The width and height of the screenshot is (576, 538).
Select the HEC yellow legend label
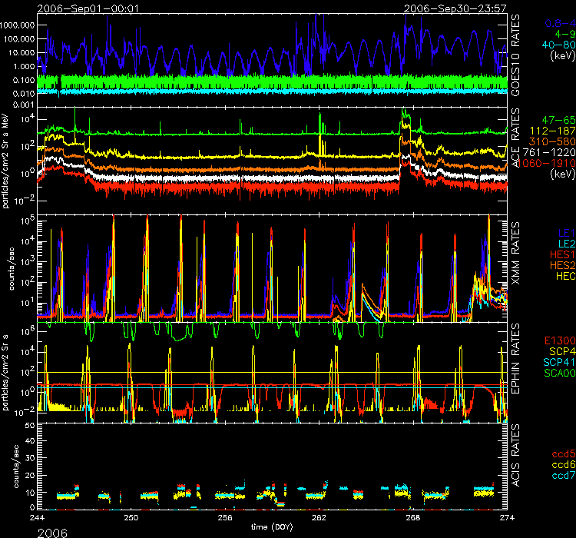(561, 274)
